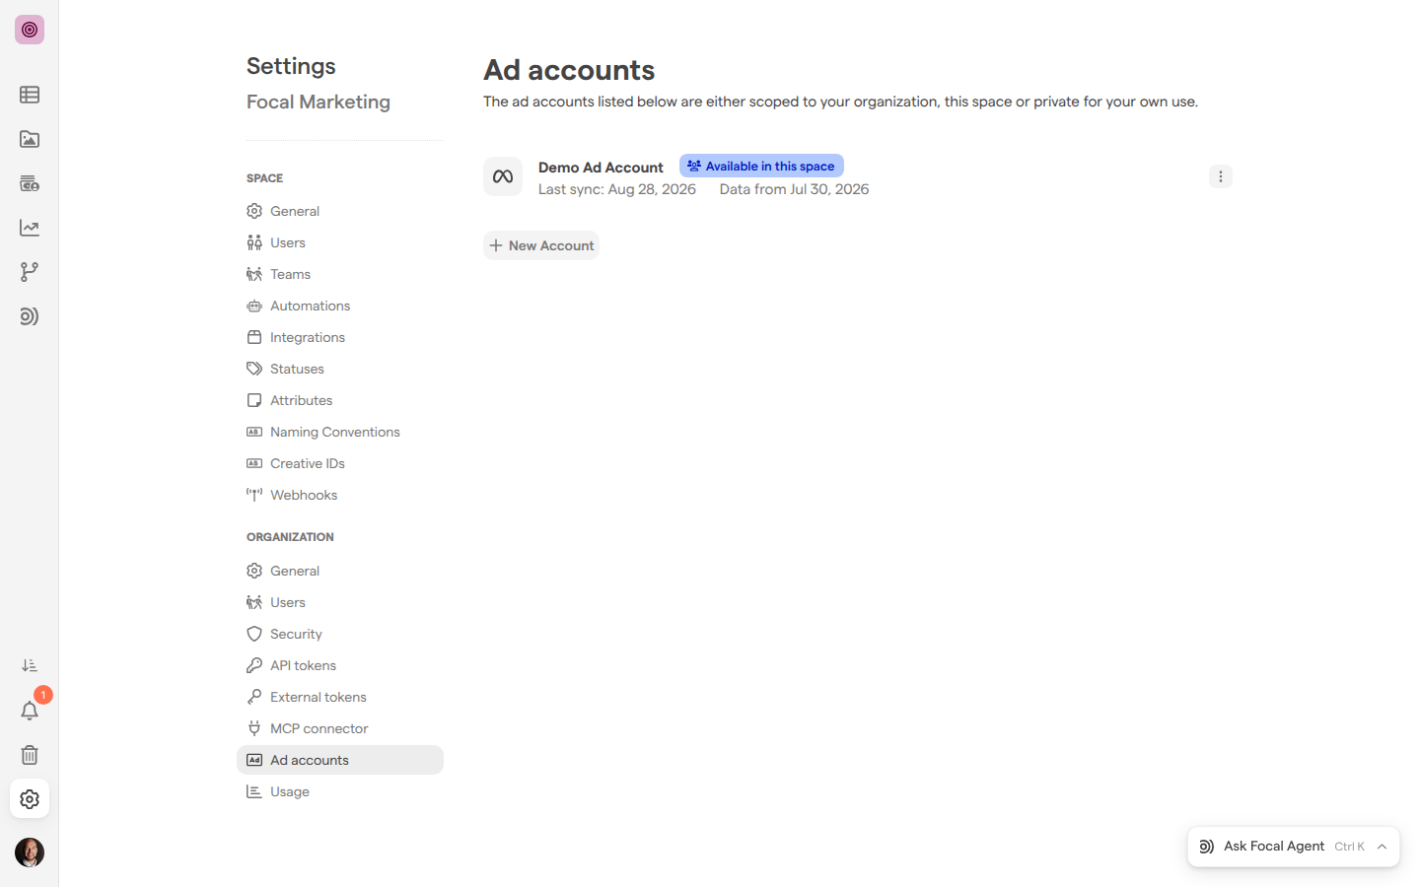Open the user profile avatar
The image size is (1420, 887).
pos(30,853)
